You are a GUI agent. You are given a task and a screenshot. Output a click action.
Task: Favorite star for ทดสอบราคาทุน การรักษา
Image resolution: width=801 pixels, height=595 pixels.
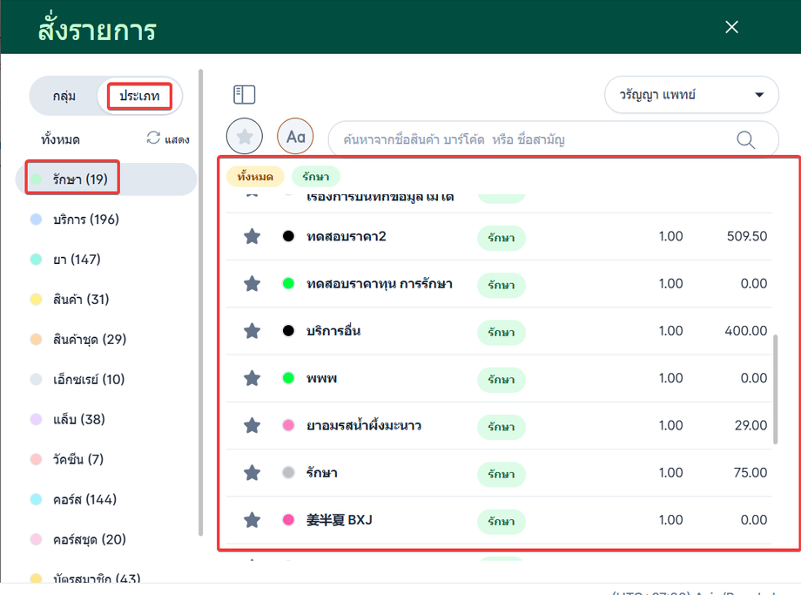[252, 284]
